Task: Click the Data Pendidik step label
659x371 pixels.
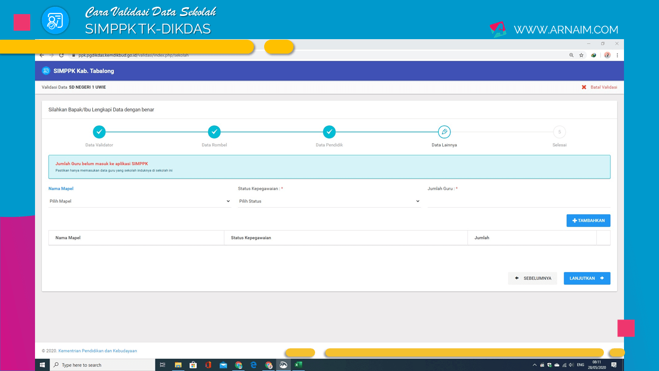Action: point(329,145)
